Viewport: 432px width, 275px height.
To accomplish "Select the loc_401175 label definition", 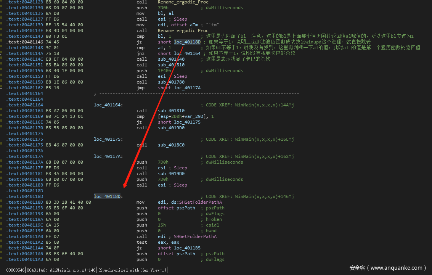I will tap(108, 139).
